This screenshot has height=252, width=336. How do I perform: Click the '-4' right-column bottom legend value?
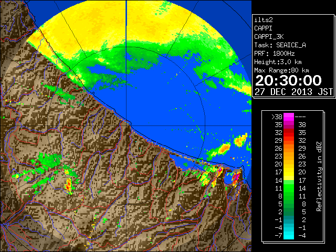point(302,235)
